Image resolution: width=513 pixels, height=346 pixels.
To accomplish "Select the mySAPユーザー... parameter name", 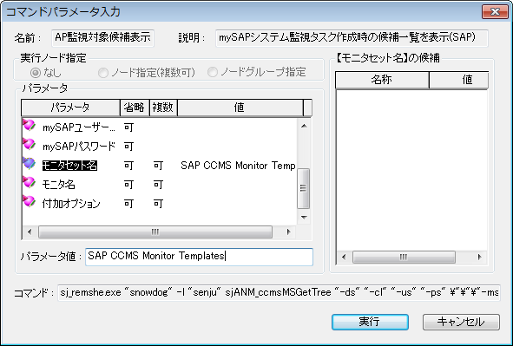I will tap(78, 127).
